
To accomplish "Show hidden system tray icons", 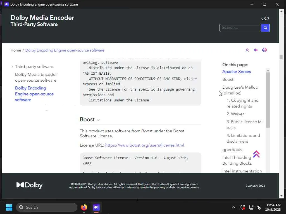I will click(234, 207).
